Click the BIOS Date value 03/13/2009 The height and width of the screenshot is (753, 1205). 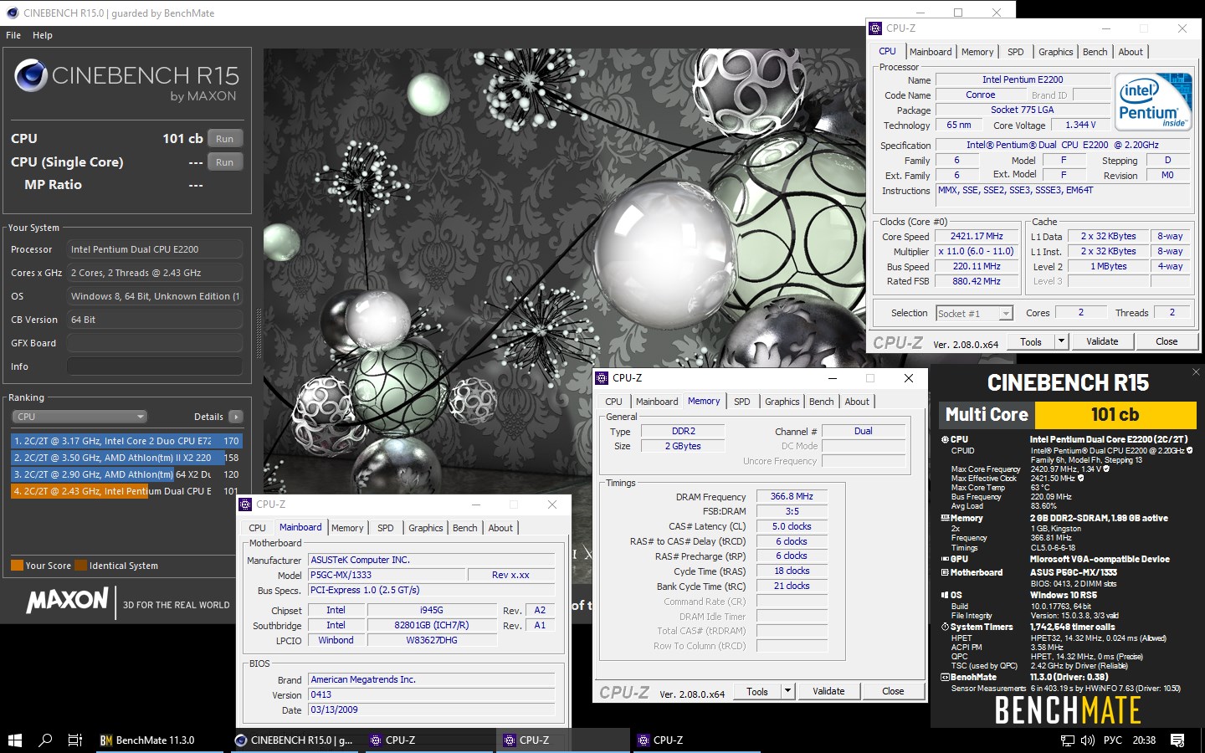pyautogui.click(x=432, y=709)
